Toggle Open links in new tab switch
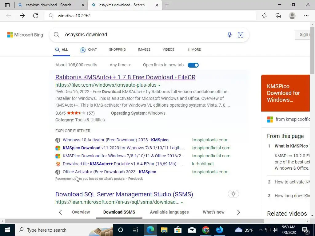This screenshot has width=315, height=236. pyautogui.click(x=193, y=65)
